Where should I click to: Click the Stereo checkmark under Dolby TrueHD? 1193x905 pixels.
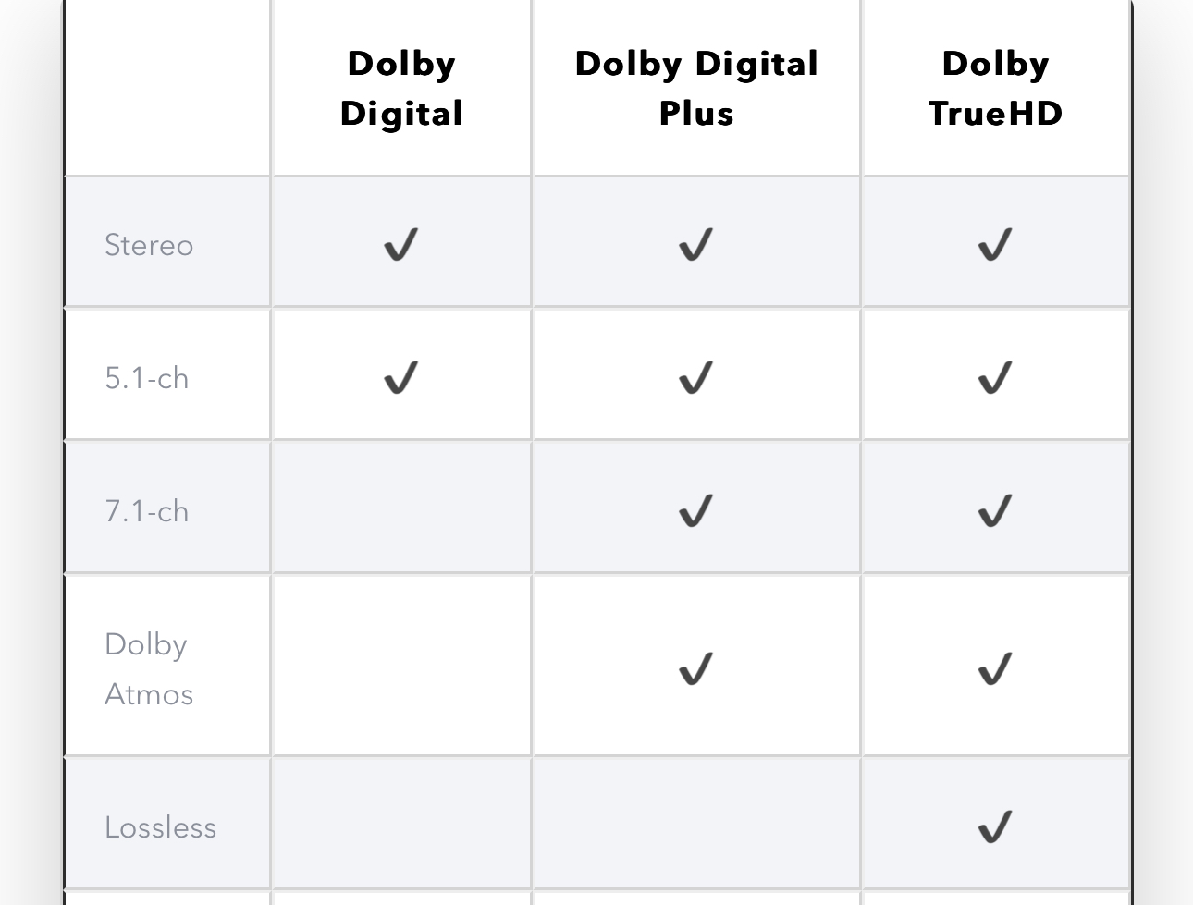pos(995,245)
